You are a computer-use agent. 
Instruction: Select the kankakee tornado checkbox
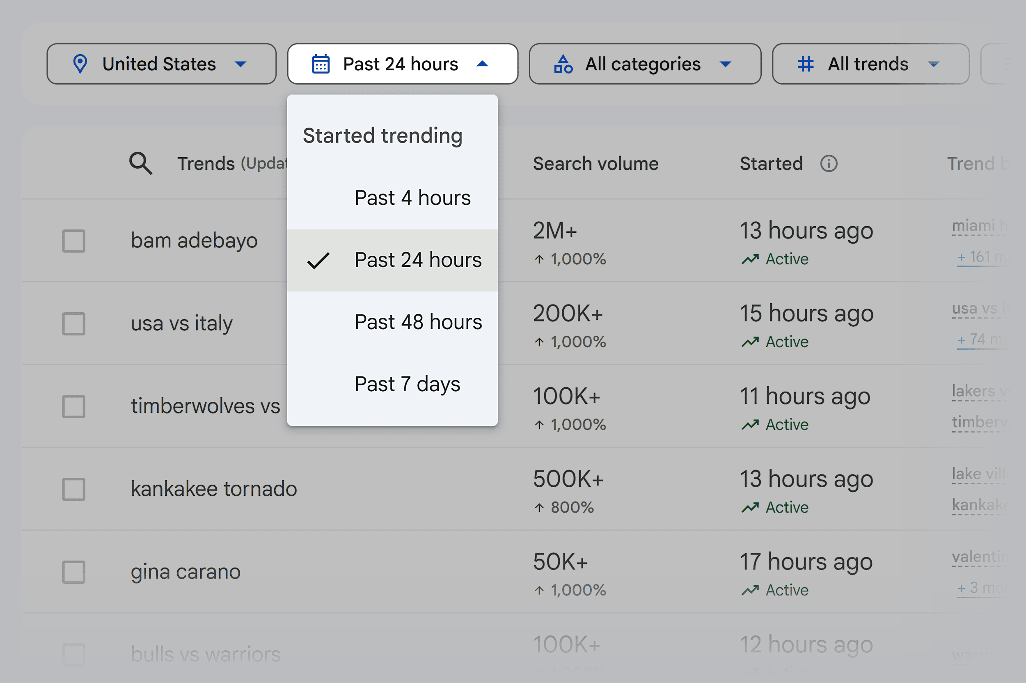tap(73, 489)
